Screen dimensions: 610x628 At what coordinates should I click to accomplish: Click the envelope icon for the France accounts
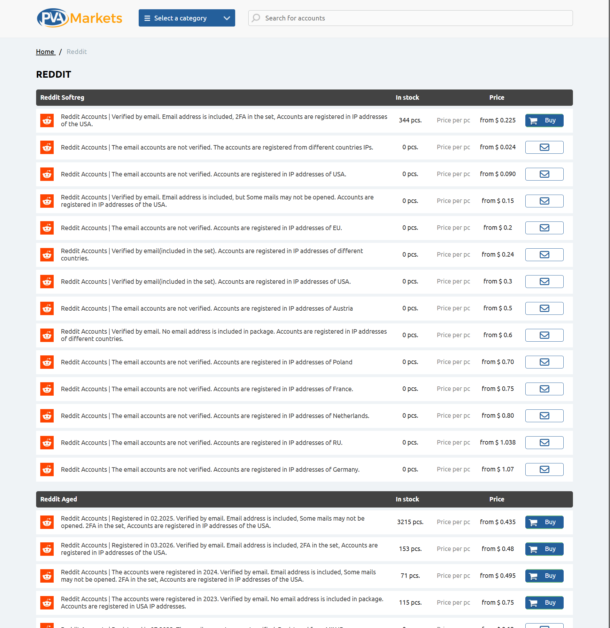pos(544,389)
